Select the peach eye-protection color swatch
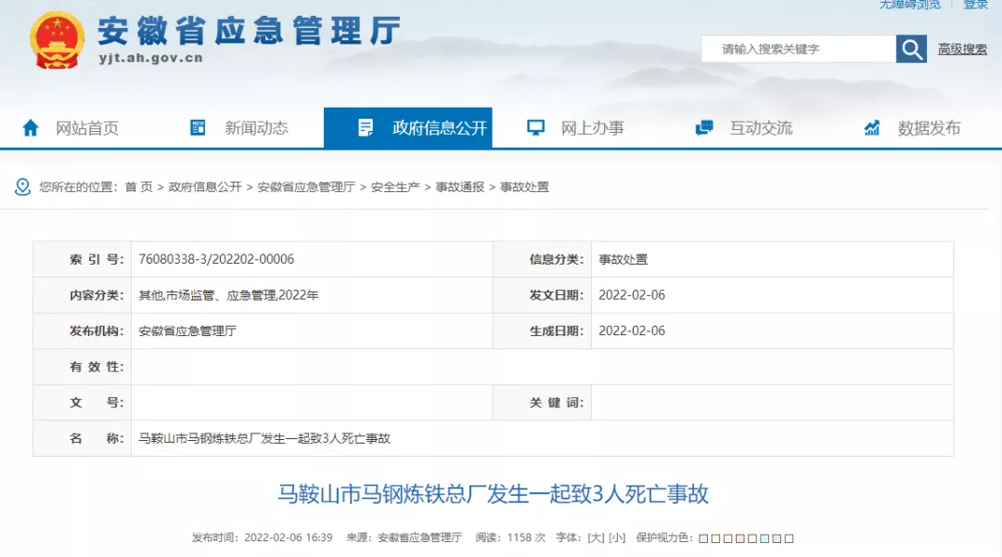1002x557 pixels. pos(728,538)
